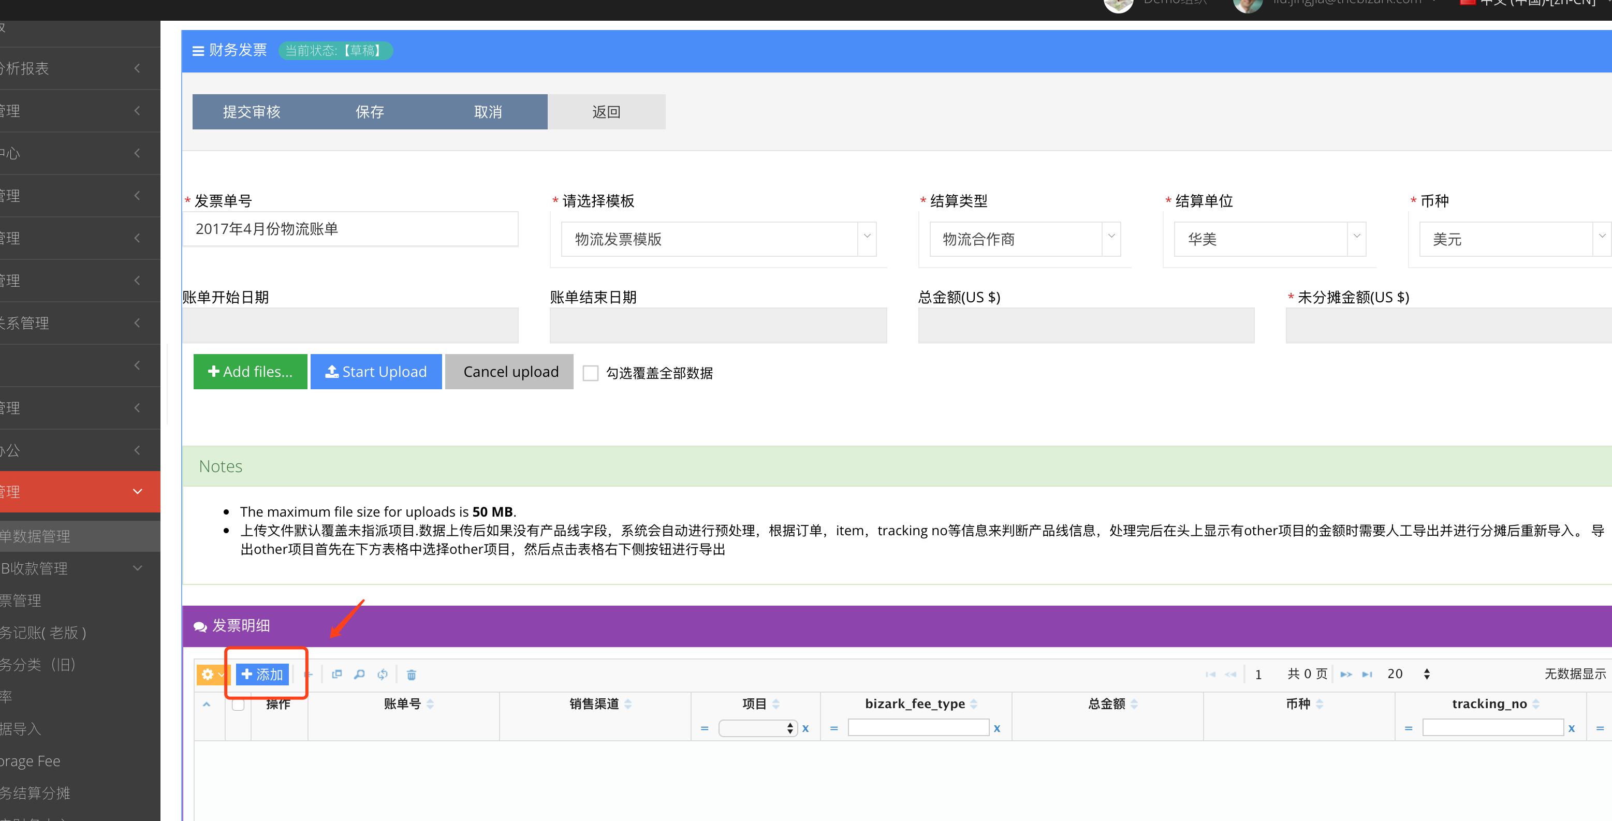This screenshot has height=821, width=1612.
Task: Go to next page in grid pager
Action: pyautogui.click(x=1346, y=674)
